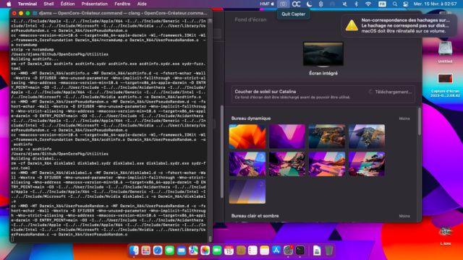The height and width of the screenshot is (260, 463).
Task: Toggle Focus moon icon in menu bar
Action: tap(309, 4)
